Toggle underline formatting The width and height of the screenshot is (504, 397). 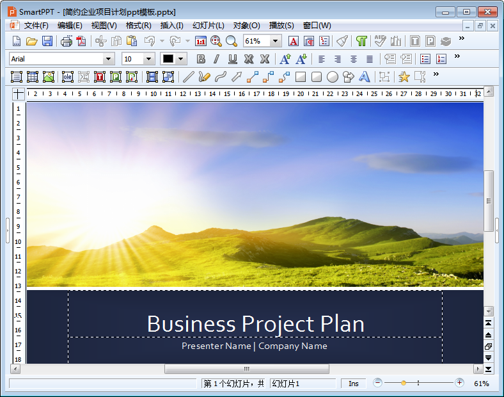click(233, 59)
